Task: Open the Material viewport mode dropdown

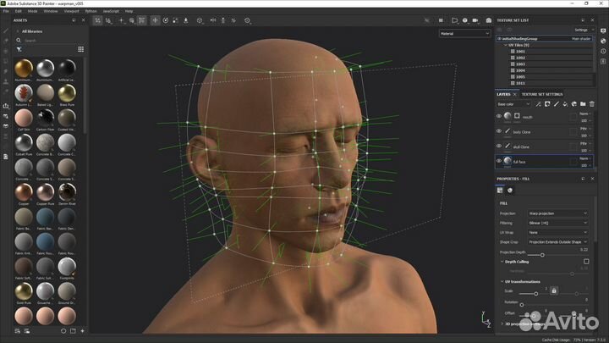Action: tap(464, 34)
